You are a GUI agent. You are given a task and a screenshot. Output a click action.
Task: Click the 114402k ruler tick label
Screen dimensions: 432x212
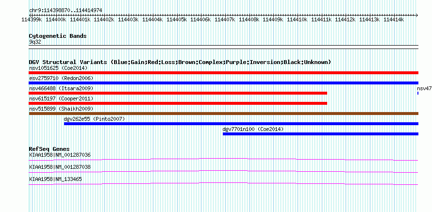coord(104,19)
